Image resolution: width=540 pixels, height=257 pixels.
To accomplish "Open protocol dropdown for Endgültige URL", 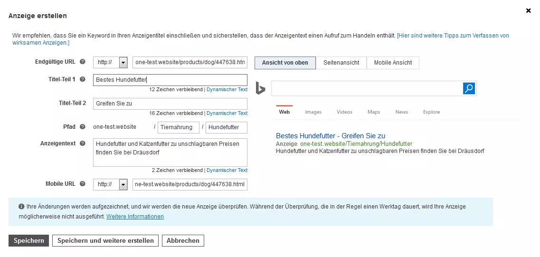I will click(x=123, y=63).
